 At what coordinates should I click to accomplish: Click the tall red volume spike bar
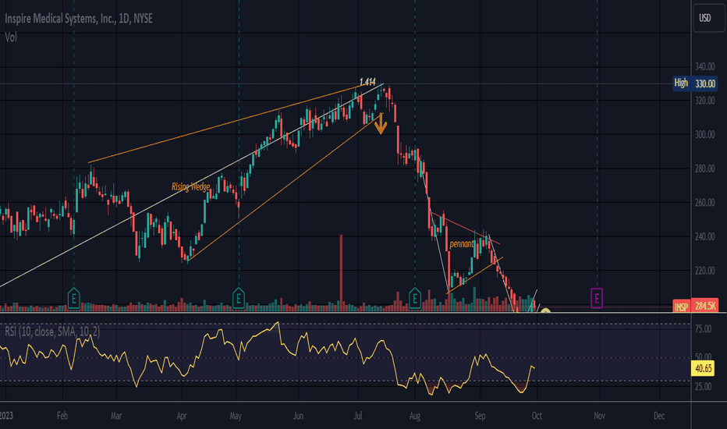[341, 273]
